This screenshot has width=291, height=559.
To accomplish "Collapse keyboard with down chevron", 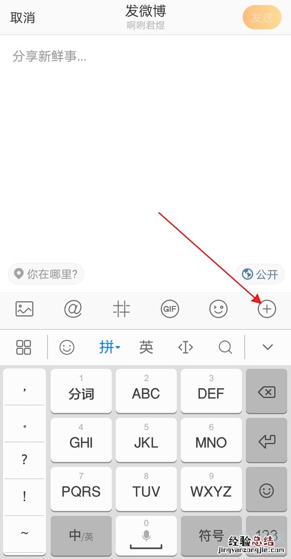I will tap(268, 347).
